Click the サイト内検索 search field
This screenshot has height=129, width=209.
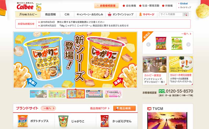pos(171,14)
